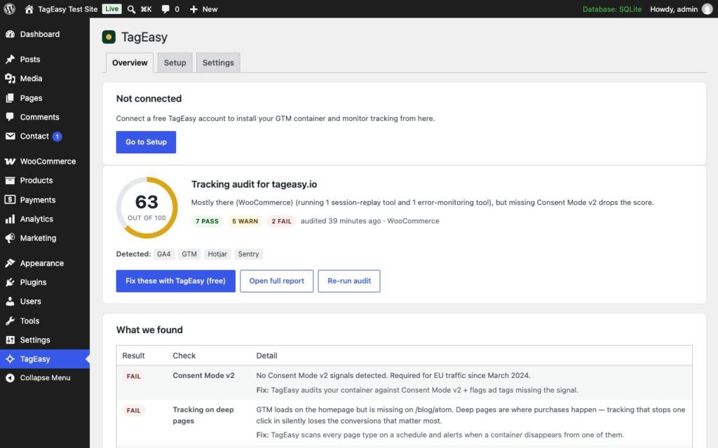Click FAIL badge in Tracking on deep pages row
The width and height of the screenshot is (718, 448).
[134, 410]
